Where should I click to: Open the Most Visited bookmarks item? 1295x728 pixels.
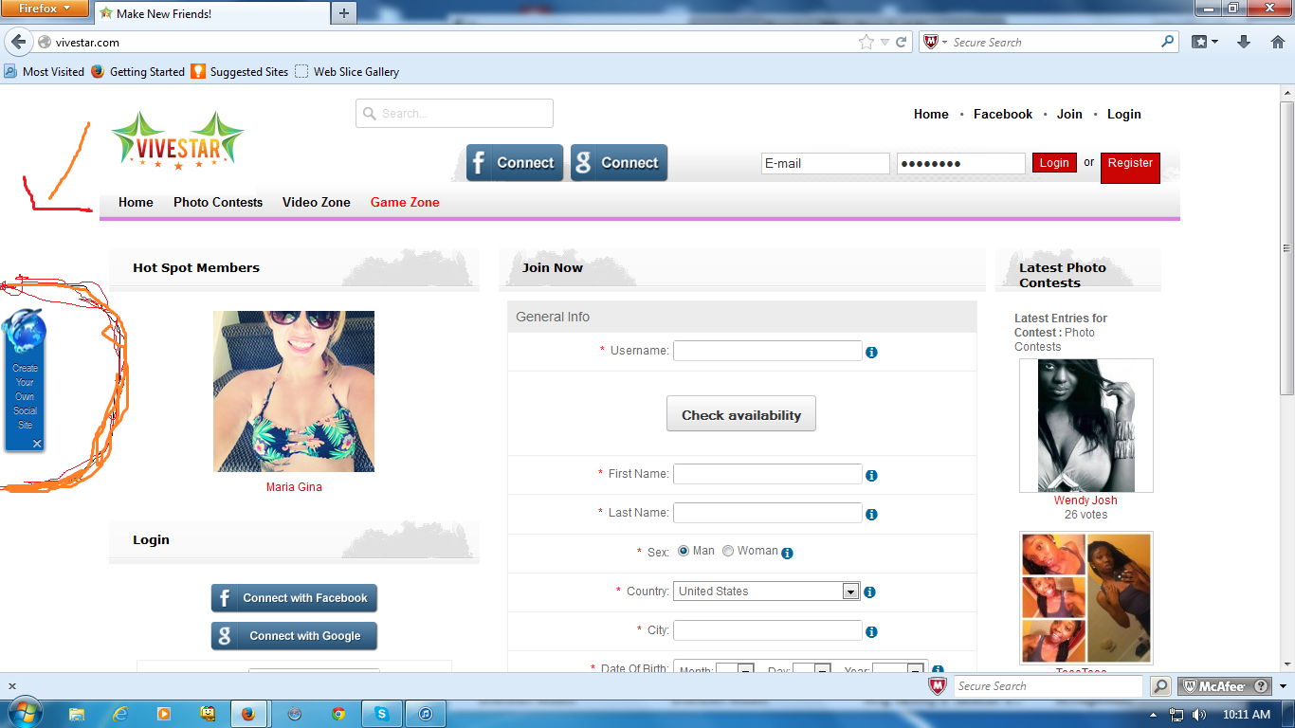pyautogui.click(x=45, y=72)
